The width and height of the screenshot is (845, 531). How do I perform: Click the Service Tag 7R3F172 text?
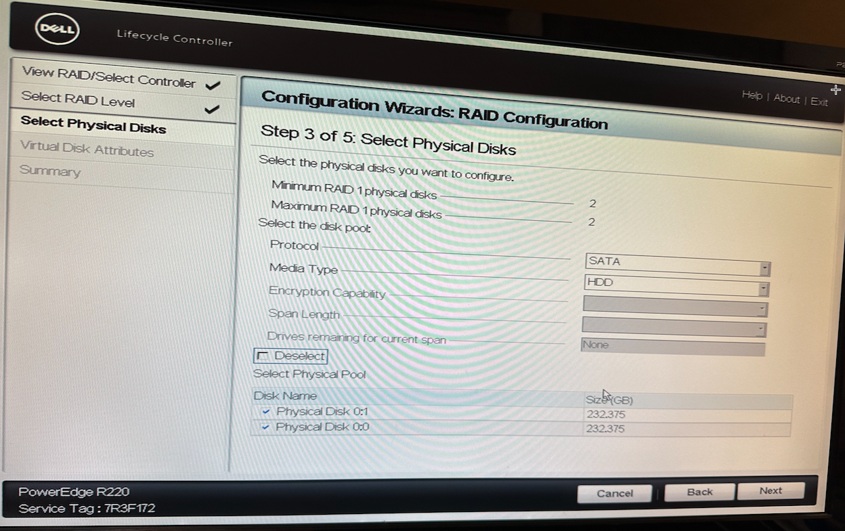tap(87, 509)
